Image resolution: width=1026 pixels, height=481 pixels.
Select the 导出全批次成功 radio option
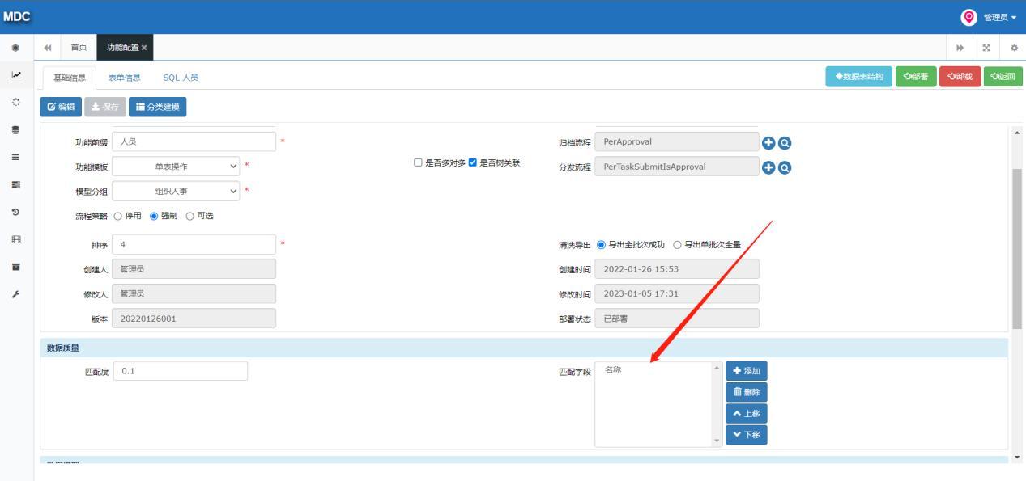[x=601, y=245]
